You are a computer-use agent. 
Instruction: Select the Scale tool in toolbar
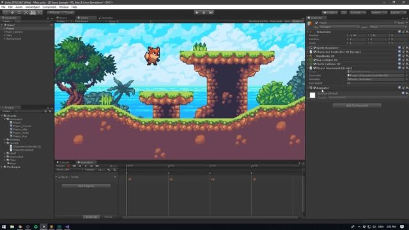(26, 13)
